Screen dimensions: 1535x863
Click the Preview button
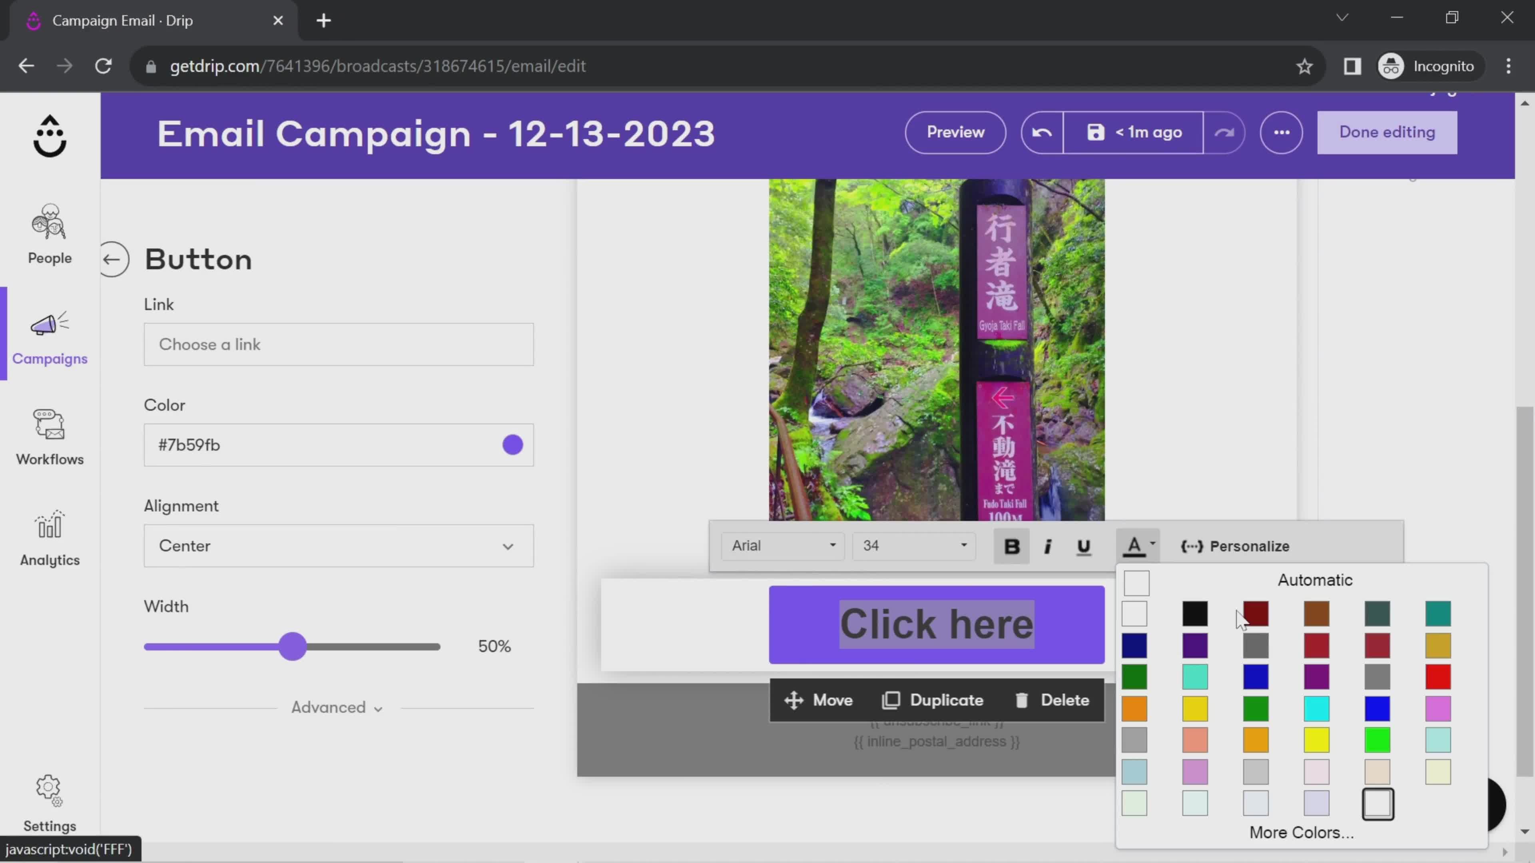(955, 132)
